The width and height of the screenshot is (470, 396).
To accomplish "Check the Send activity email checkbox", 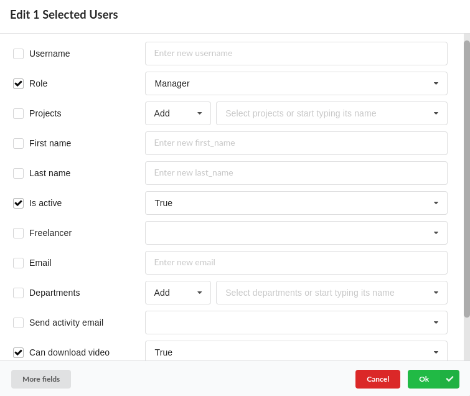I will (x=19, y=323).
